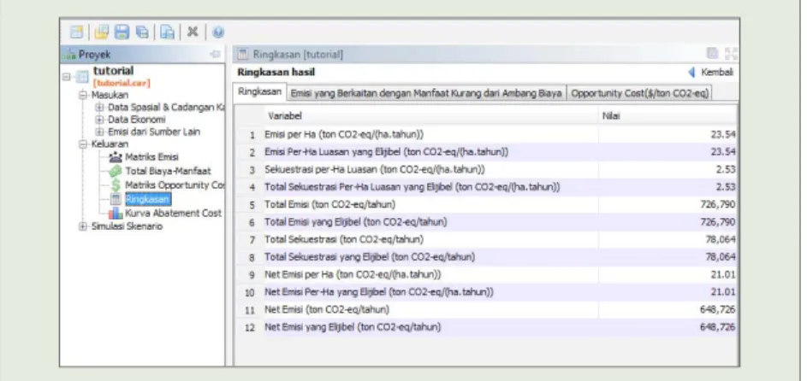Open the Opportunity Cost($/ton CO2-eq) tab

640,93
